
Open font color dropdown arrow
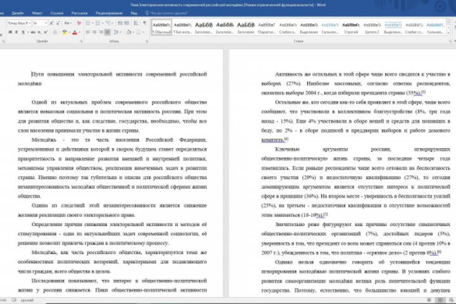click(79, 32)
